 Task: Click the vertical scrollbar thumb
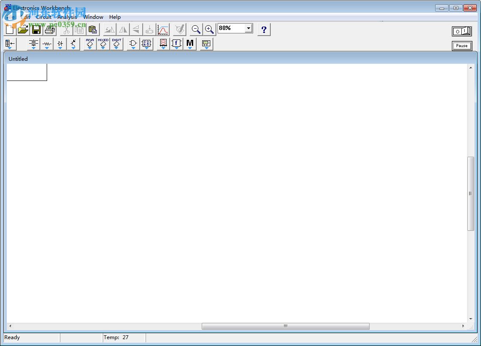click(471, 194)
